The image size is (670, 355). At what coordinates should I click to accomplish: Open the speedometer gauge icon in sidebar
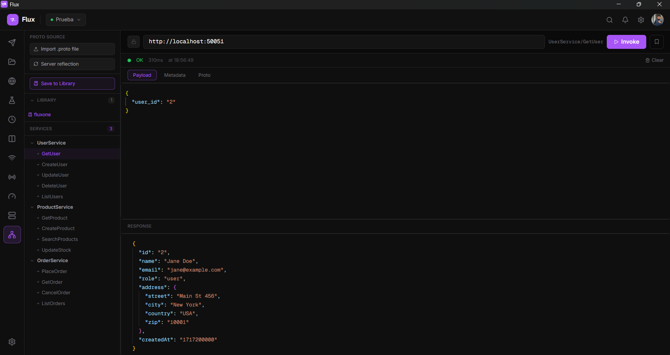click(12, 196)
